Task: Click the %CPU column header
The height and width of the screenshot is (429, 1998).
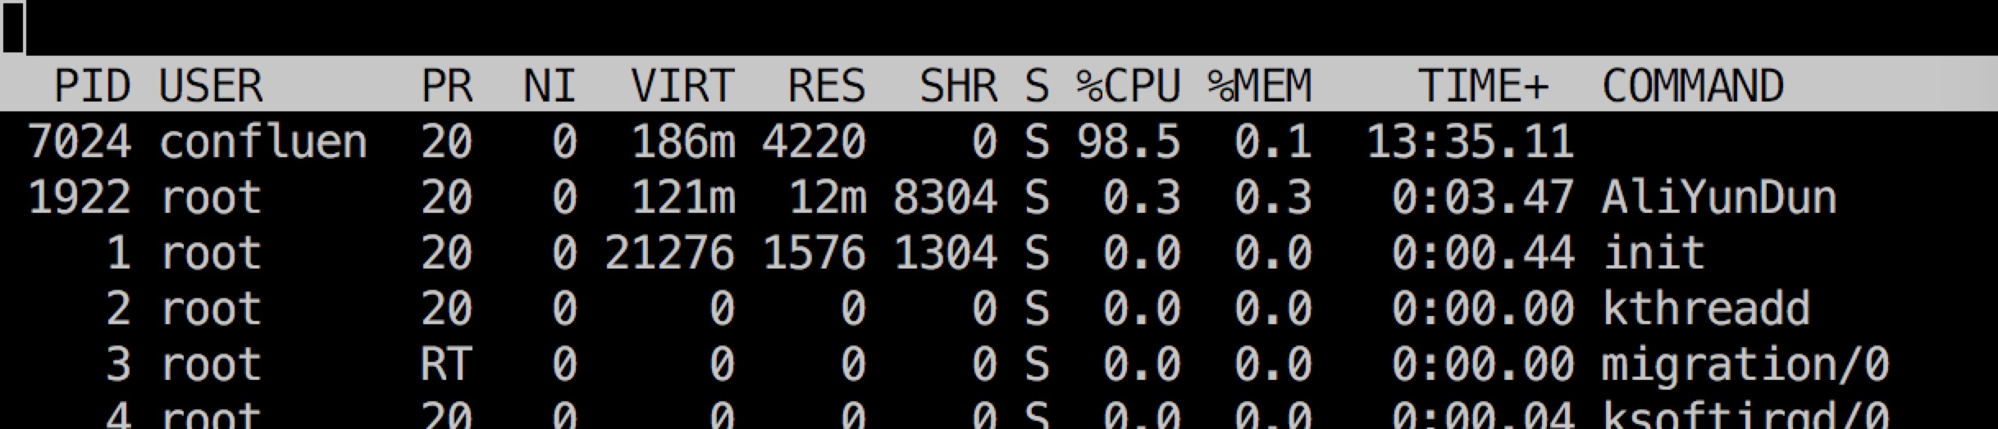Action: coord(1129,86)
